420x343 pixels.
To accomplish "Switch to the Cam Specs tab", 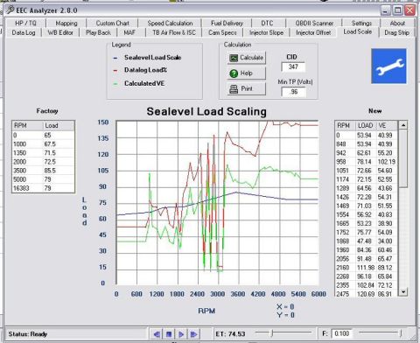I will (x=222, y=32).
